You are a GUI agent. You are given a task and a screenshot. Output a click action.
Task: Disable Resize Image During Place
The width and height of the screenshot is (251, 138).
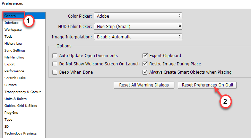point(145,64)
